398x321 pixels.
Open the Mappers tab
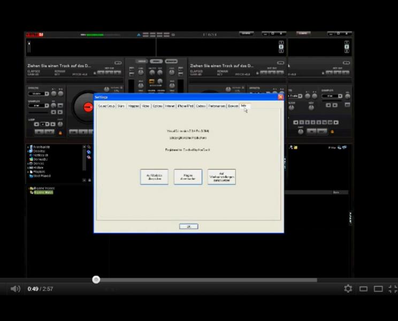(134, 106)
